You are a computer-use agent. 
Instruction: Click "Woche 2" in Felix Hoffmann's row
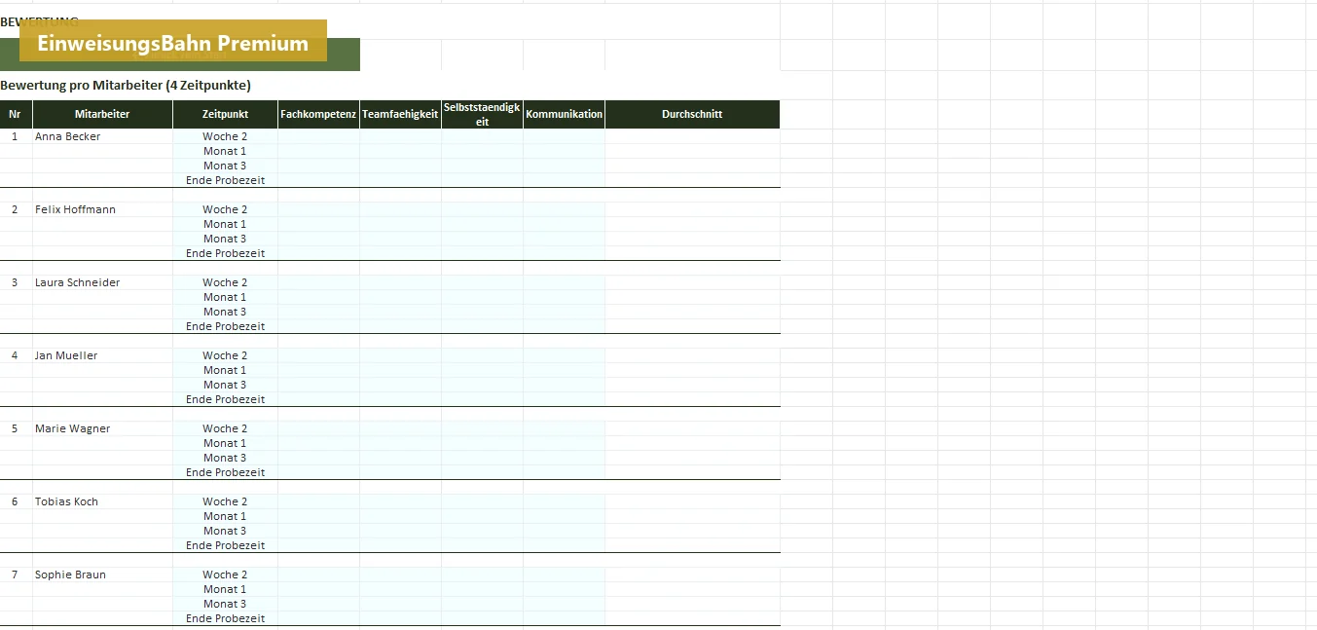pos(225,209)
